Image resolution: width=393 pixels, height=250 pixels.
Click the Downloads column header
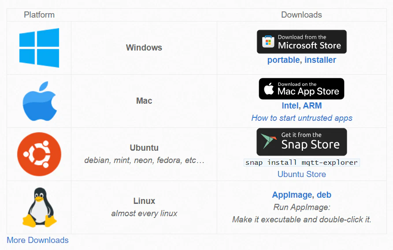pyautogui.click(x=302, y=15)
